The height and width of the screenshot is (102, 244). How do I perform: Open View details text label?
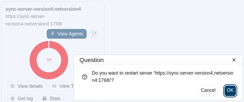(30, 86)
